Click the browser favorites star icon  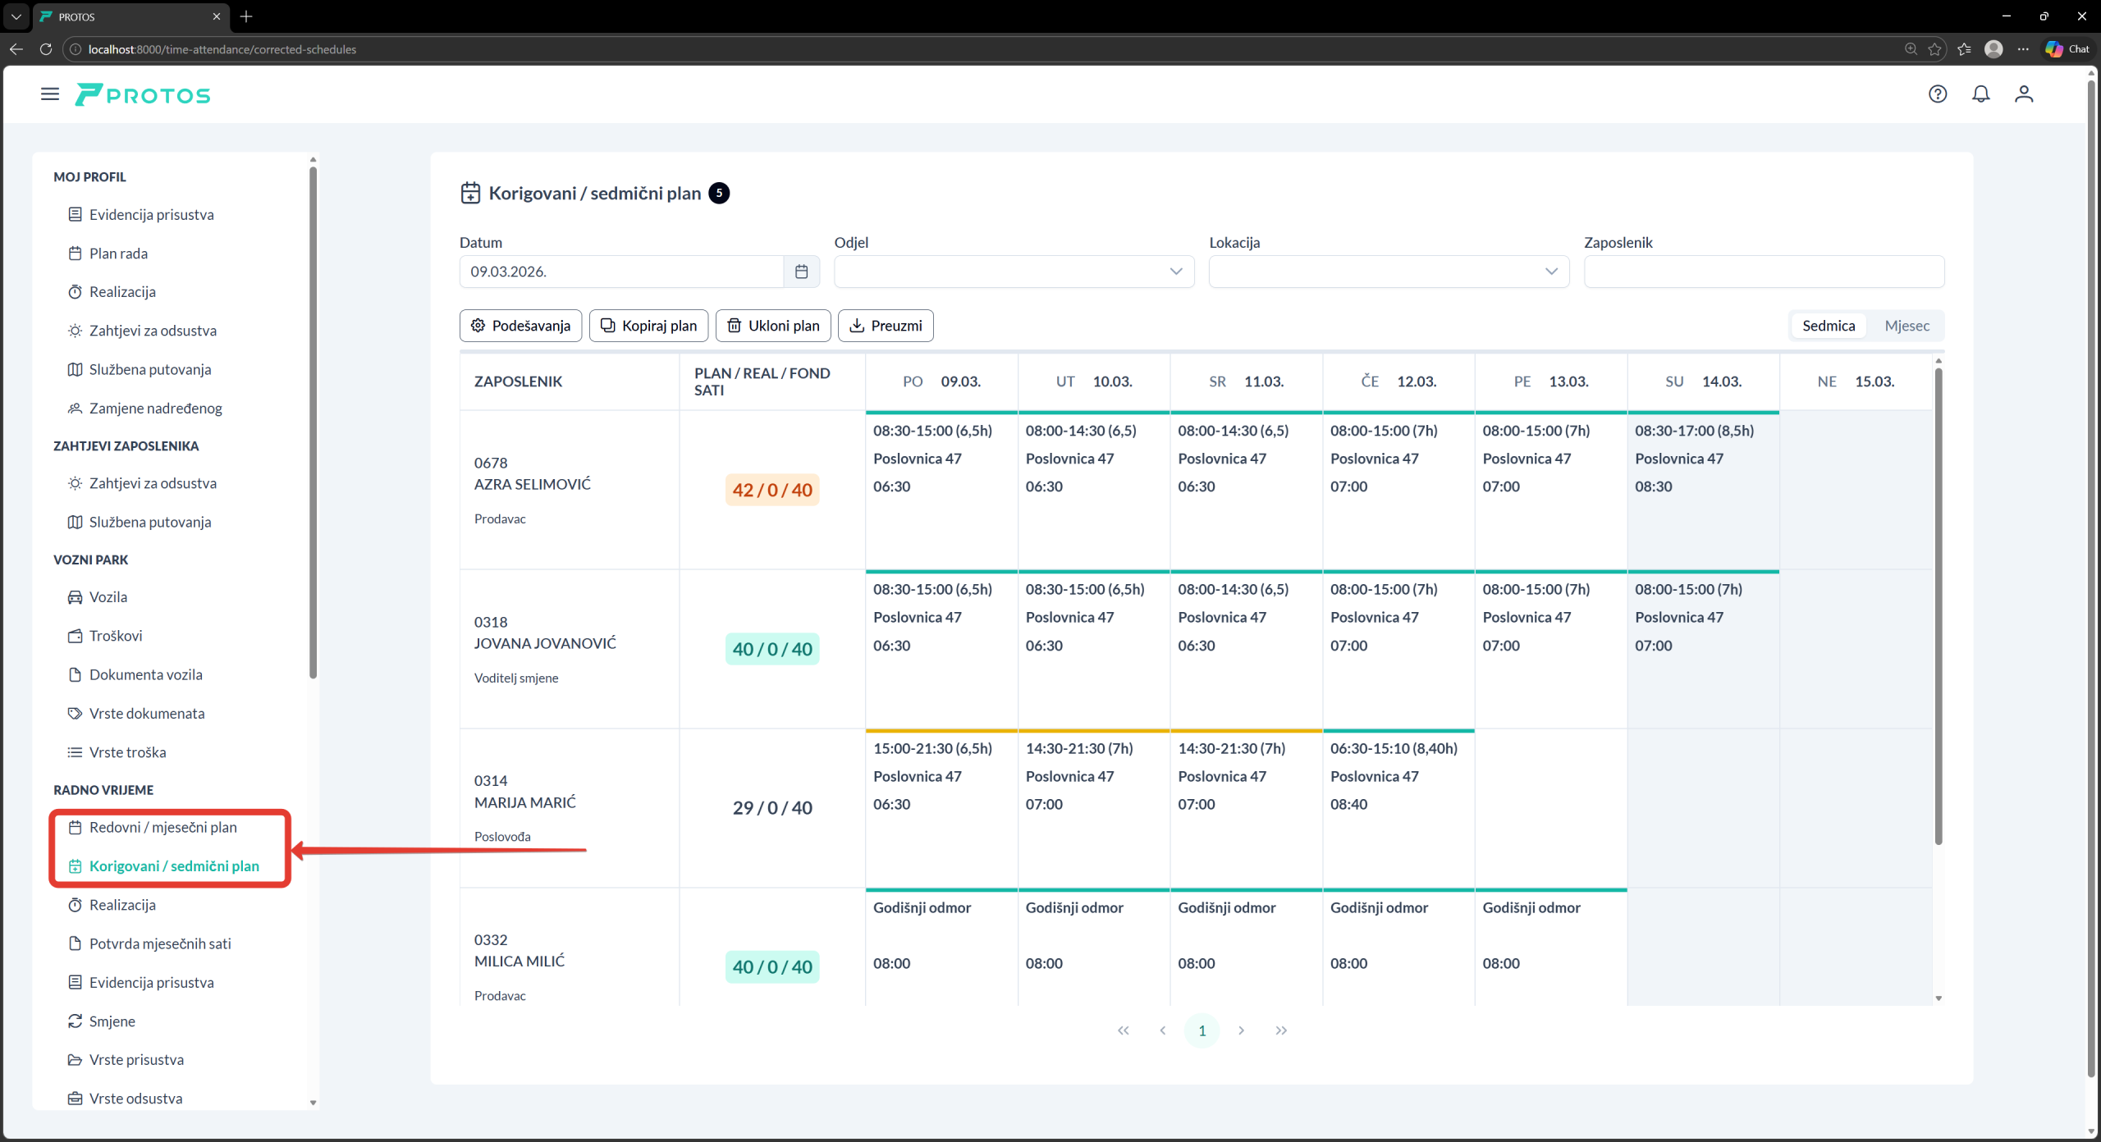point(1934,49)
